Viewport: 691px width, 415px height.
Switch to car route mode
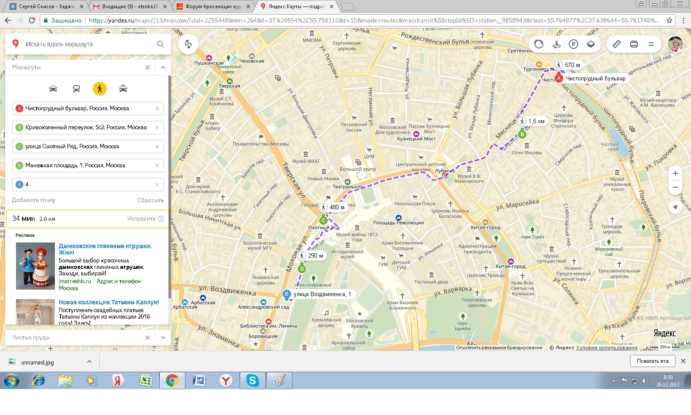click(x=53, y=89)
